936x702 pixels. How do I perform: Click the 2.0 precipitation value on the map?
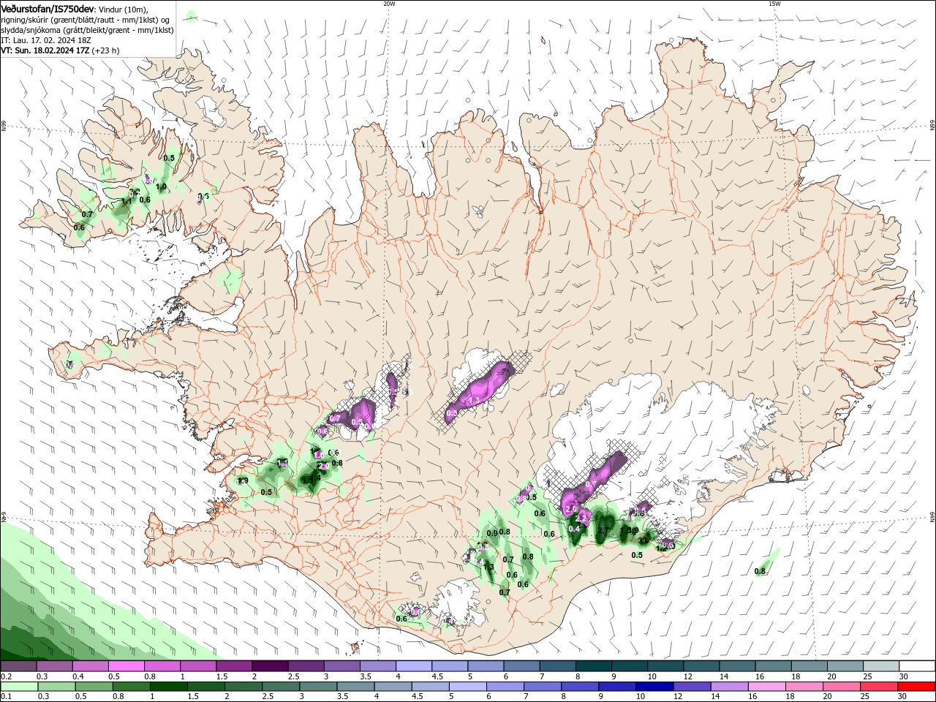click(572, 508)
